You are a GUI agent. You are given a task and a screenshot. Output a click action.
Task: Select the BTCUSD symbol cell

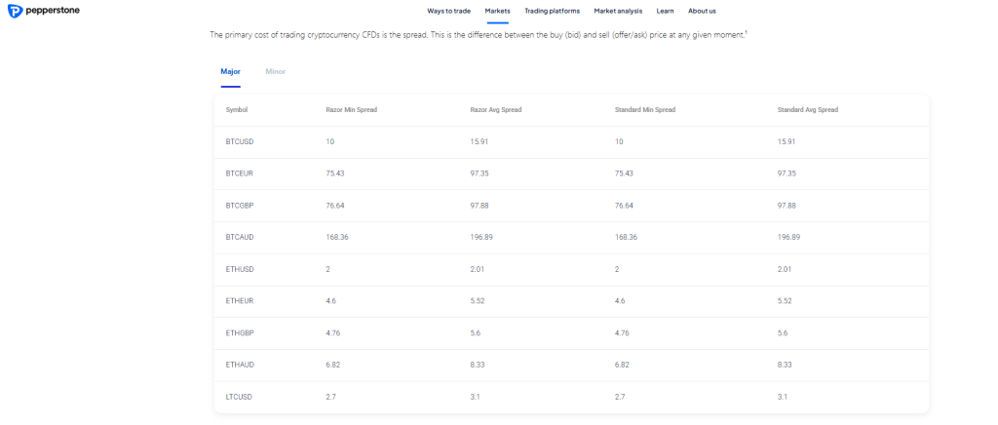[x=240, y=142]
